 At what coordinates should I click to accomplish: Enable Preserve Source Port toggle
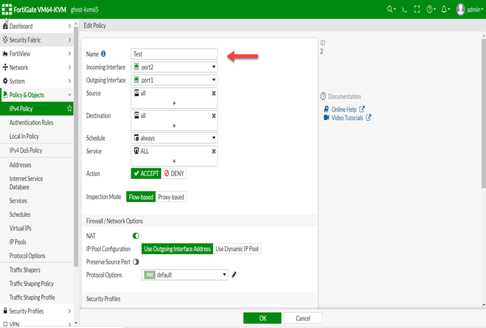(x=135, y=261)
